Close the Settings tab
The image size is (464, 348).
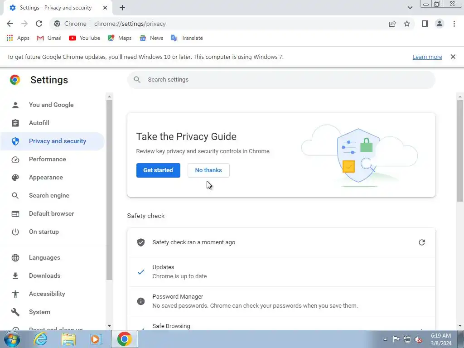coord(105,8)
